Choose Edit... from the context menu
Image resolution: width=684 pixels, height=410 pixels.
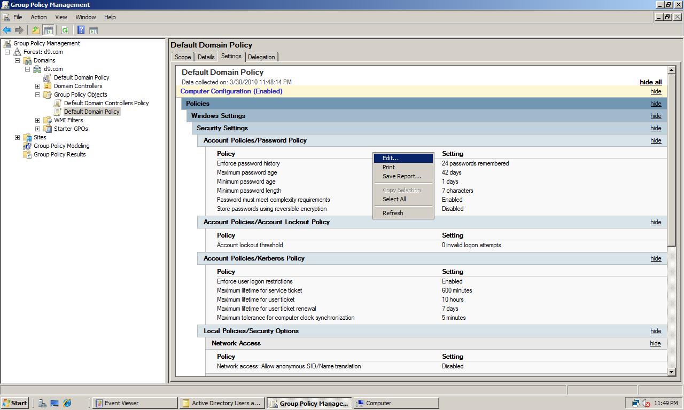point(403,158)
